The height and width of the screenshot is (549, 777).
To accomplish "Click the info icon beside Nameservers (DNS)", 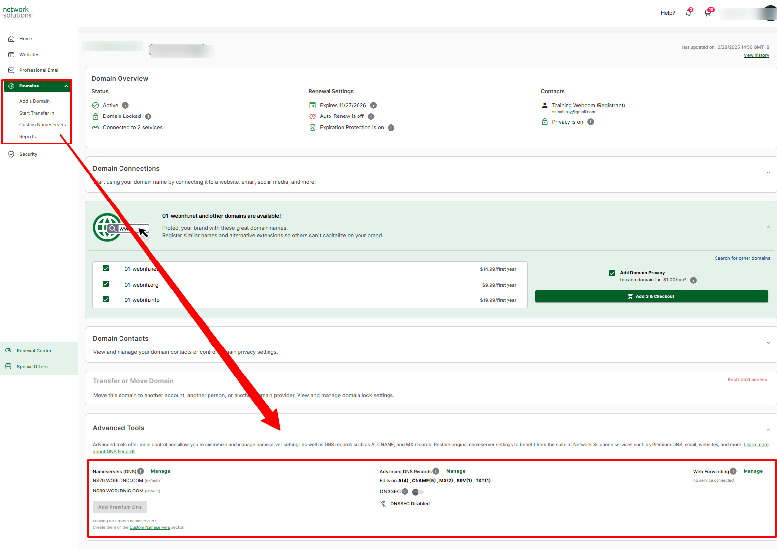I will 141,471.
